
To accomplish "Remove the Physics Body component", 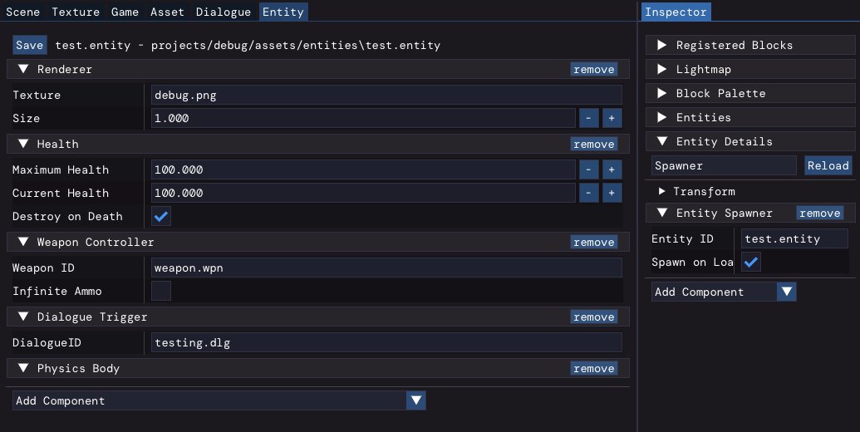I will point(594,368).
